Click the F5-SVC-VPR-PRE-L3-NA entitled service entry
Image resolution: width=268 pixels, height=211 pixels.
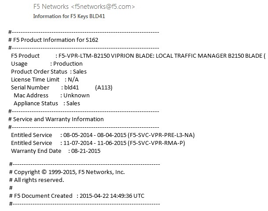tap(160, 135)
